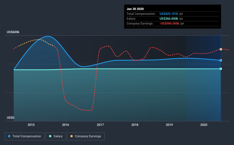Image resolution: width=234 pixels, height=145 pixels.
Task: Toggle the Salary legend button
Action: point(56,136)
